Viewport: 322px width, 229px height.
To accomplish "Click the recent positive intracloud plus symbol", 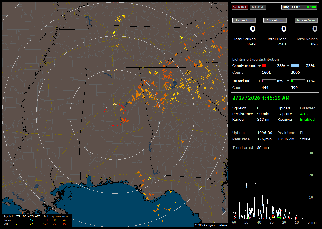I will tap(38, 220).
